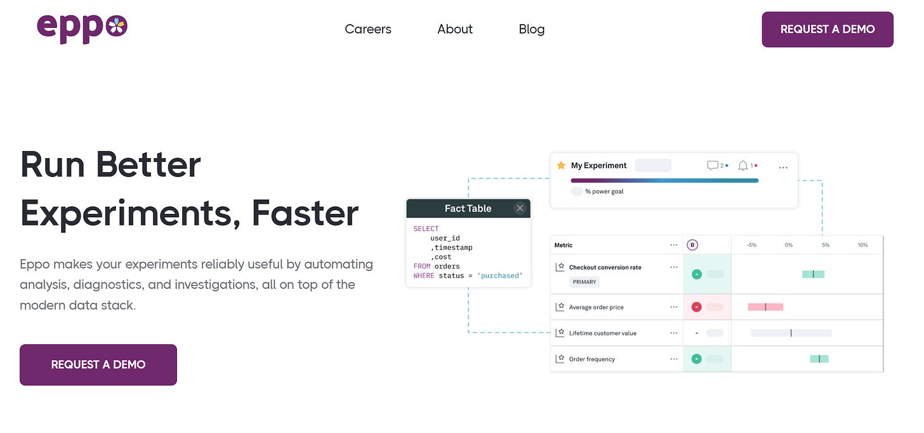Open the options menu for Average order price

coord(674,307)
